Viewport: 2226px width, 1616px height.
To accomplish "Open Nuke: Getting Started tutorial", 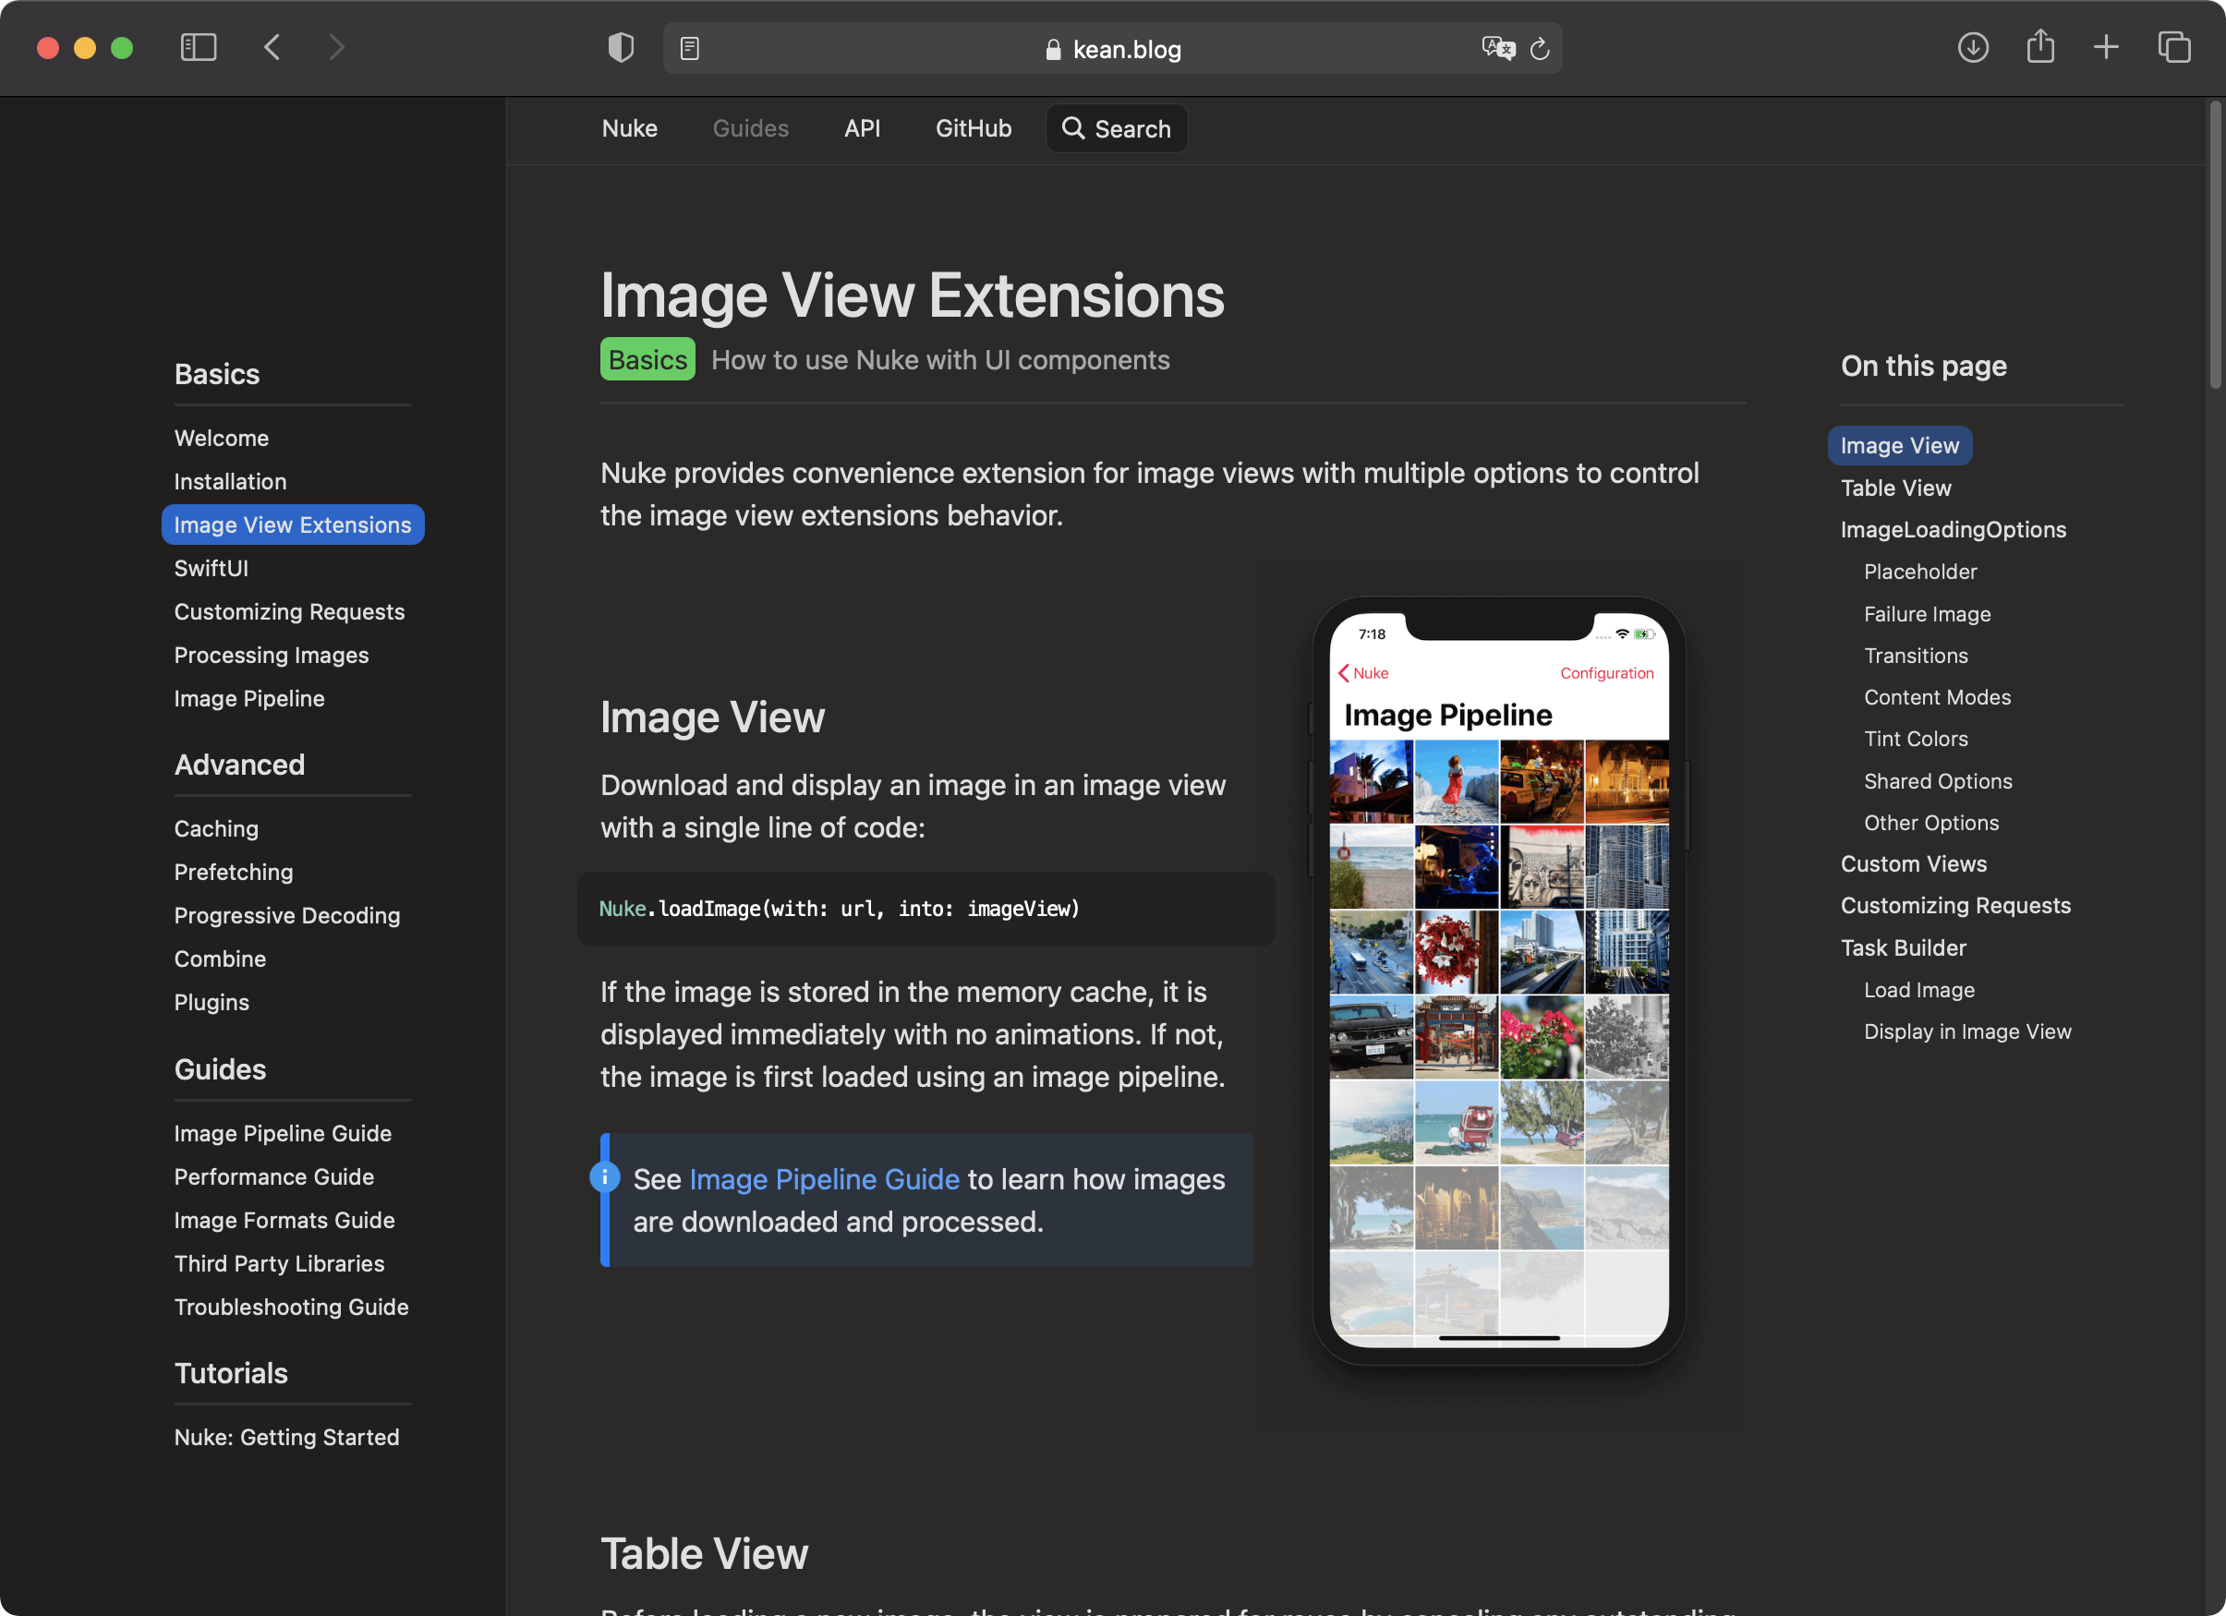I will click(286, 1438).
